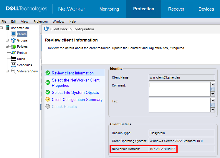The width and height of the screenshot is (220, 158).
Task: Click the Schedules calendar icon
Action: (x=14, y=65)
